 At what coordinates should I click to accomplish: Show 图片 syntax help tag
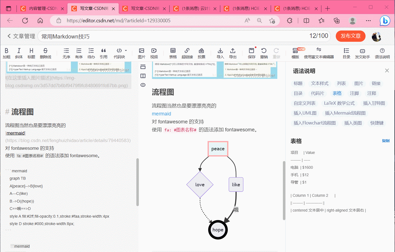coord(359,84)
